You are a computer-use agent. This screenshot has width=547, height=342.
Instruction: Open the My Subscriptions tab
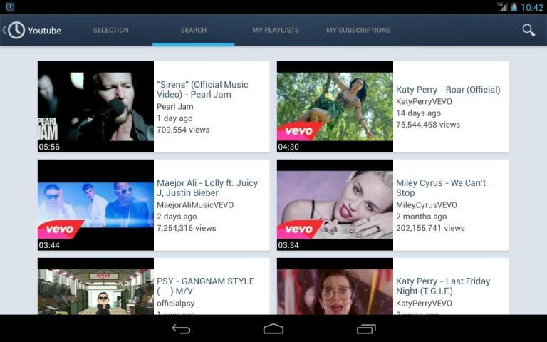(358, 31)
